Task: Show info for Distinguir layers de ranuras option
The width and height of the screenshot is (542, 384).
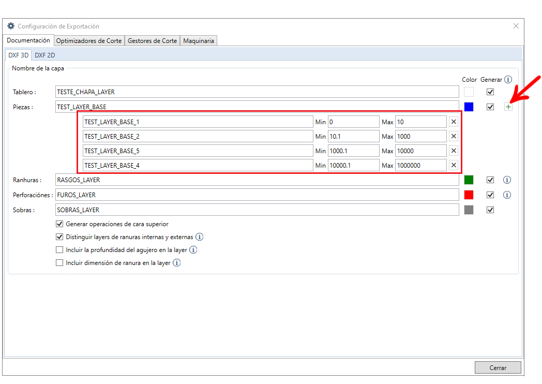Action: [199, 237]
